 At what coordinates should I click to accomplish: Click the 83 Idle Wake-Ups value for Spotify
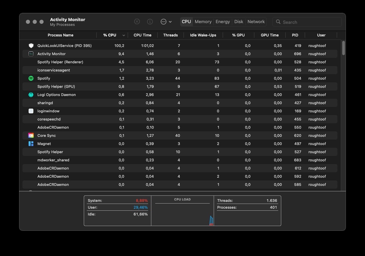217,78
